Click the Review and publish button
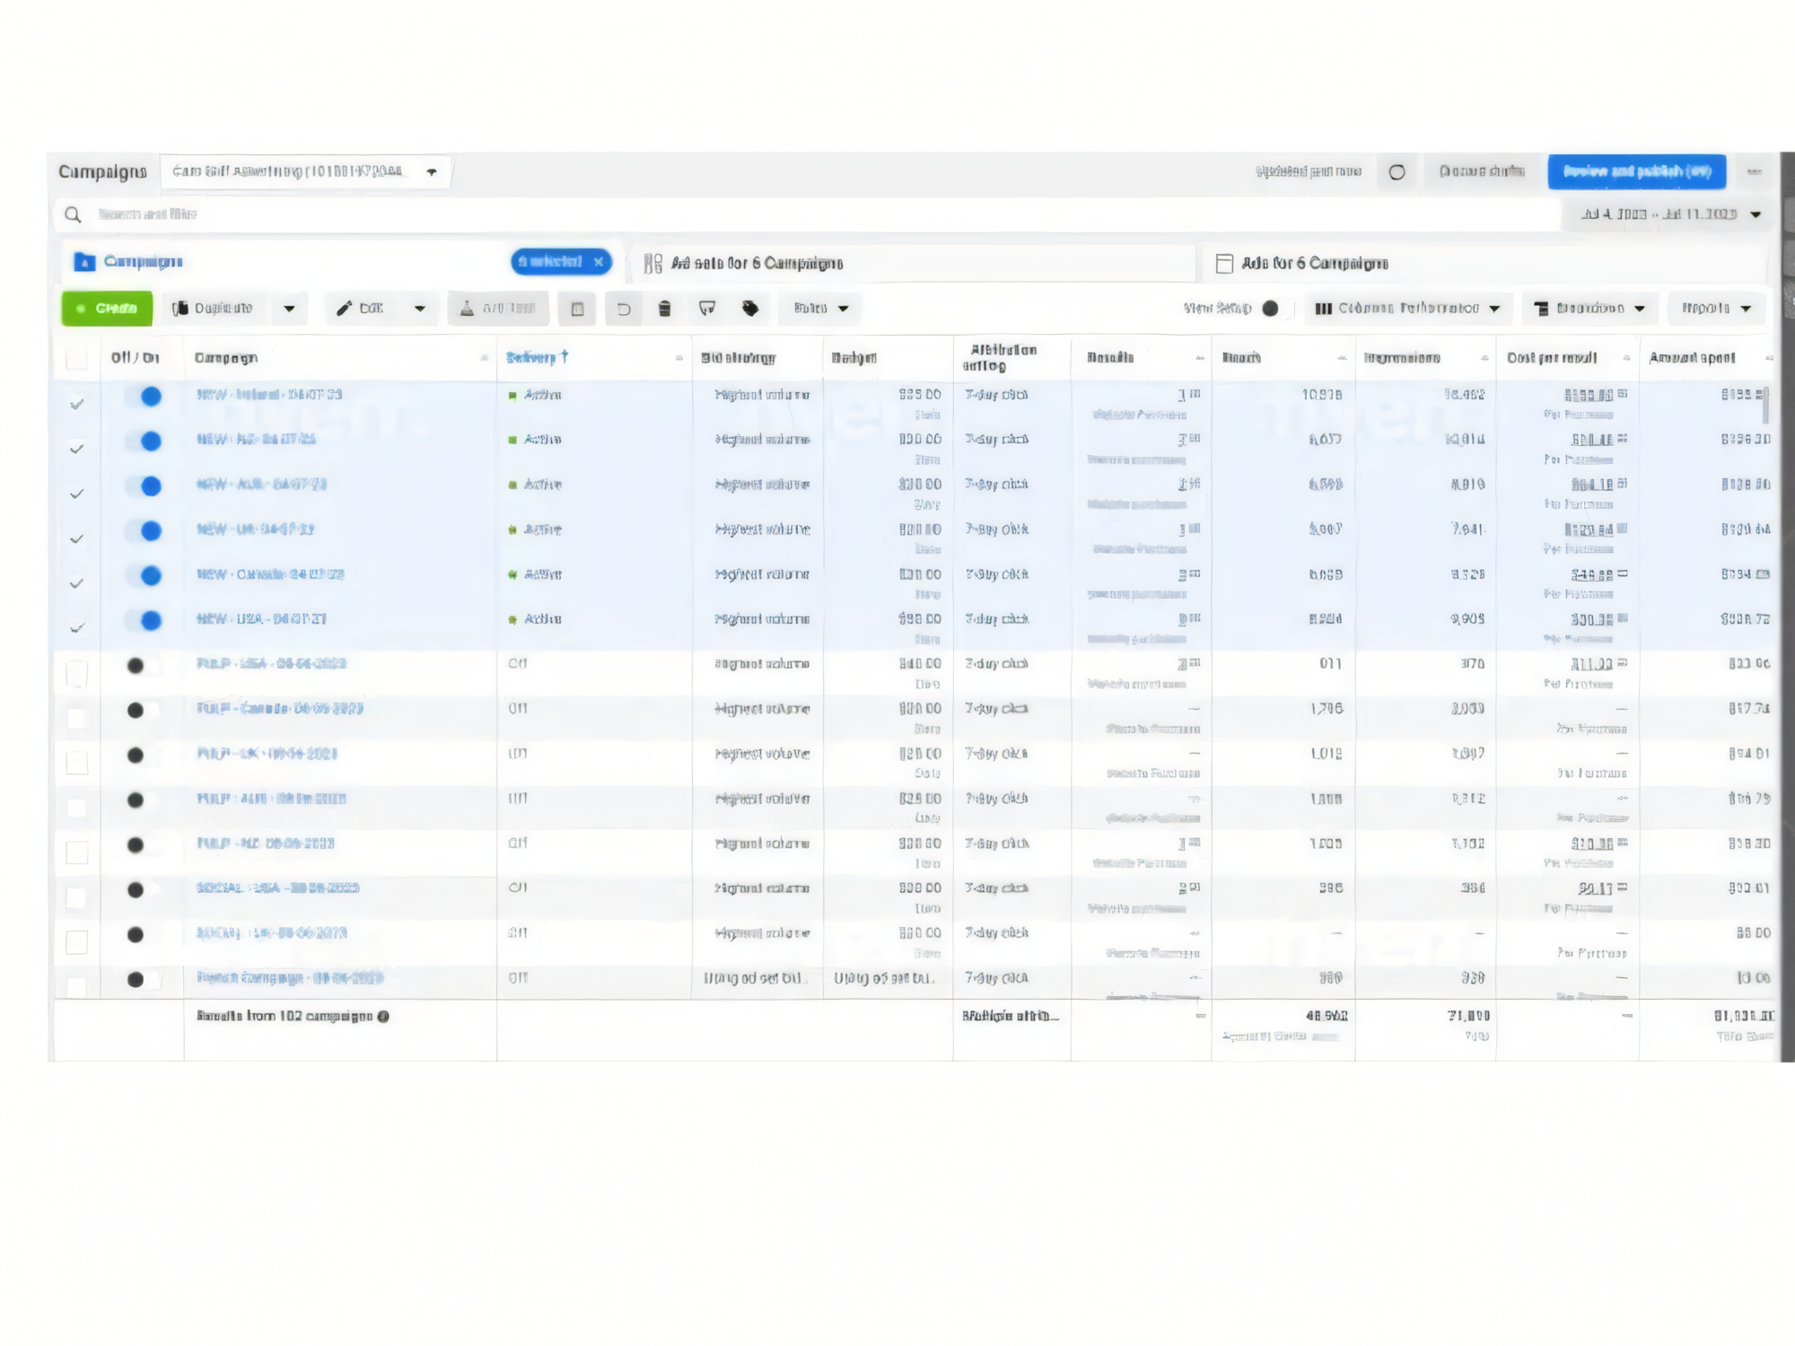Screen dimensions: 1795x1346 pyautogui.click(x=1636, y=171)
